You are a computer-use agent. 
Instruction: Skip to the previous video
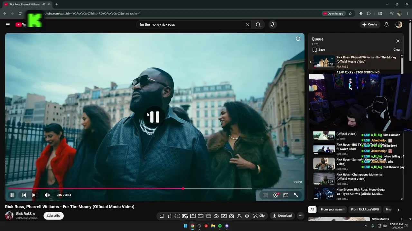click(24, 195)
